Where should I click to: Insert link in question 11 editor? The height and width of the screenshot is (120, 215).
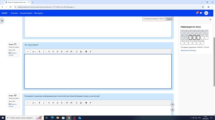point(67,52)
